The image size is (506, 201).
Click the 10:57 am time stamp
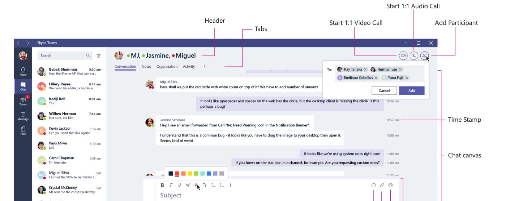pos(393,120)
